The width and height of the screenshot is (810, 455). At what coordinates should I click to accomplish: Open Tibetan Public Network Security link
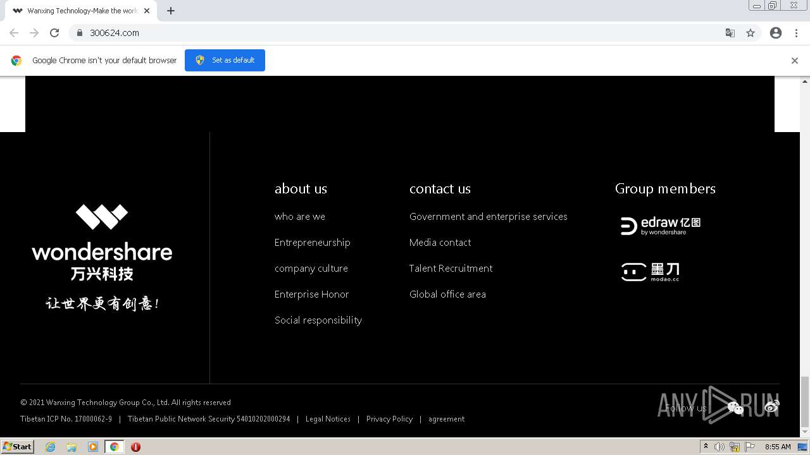pyautogui.click(x=209, y=419)
